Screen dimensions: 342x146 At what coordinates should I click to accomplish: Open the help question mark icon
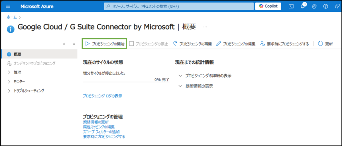[x=325, y=6]
